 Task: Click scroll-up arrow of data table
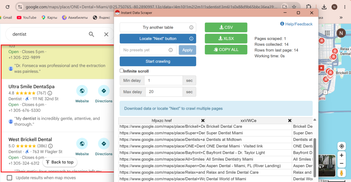click(x=315, y=120)
